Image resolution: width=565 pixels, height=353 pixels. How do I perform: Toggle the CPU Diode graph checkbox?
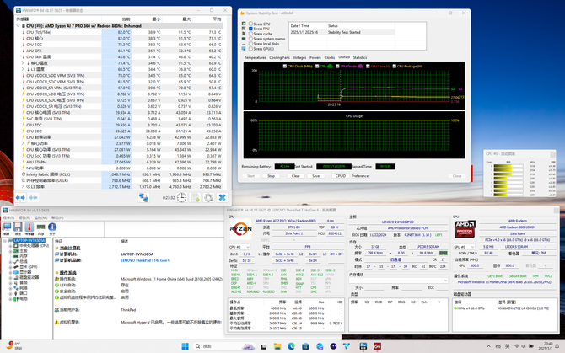(x=337, y=67)
